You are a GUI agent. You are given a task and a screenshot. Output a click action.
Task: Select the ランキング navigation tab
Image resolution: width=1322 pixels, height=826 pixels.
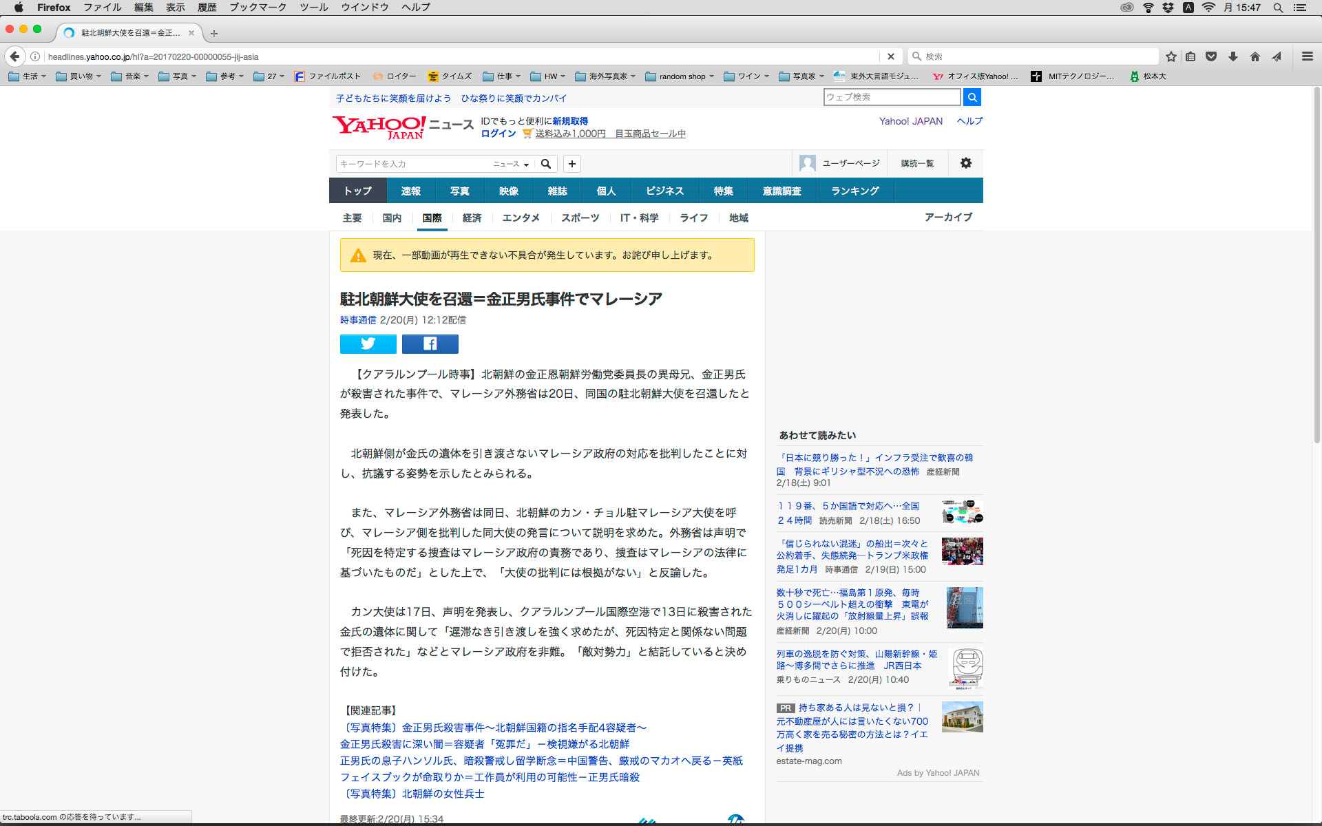click(854, 191)
